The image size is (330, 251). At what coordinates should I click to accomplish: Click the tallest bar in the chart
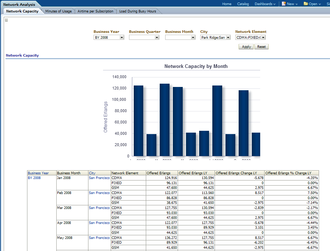[164, 120]
